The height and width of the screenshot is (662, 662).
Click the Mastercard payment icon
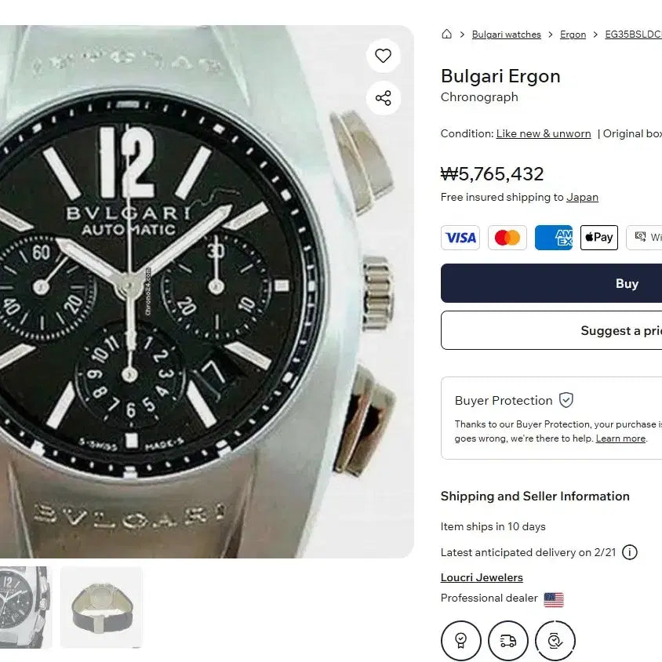pyautogui.click(x=507, y=238)
